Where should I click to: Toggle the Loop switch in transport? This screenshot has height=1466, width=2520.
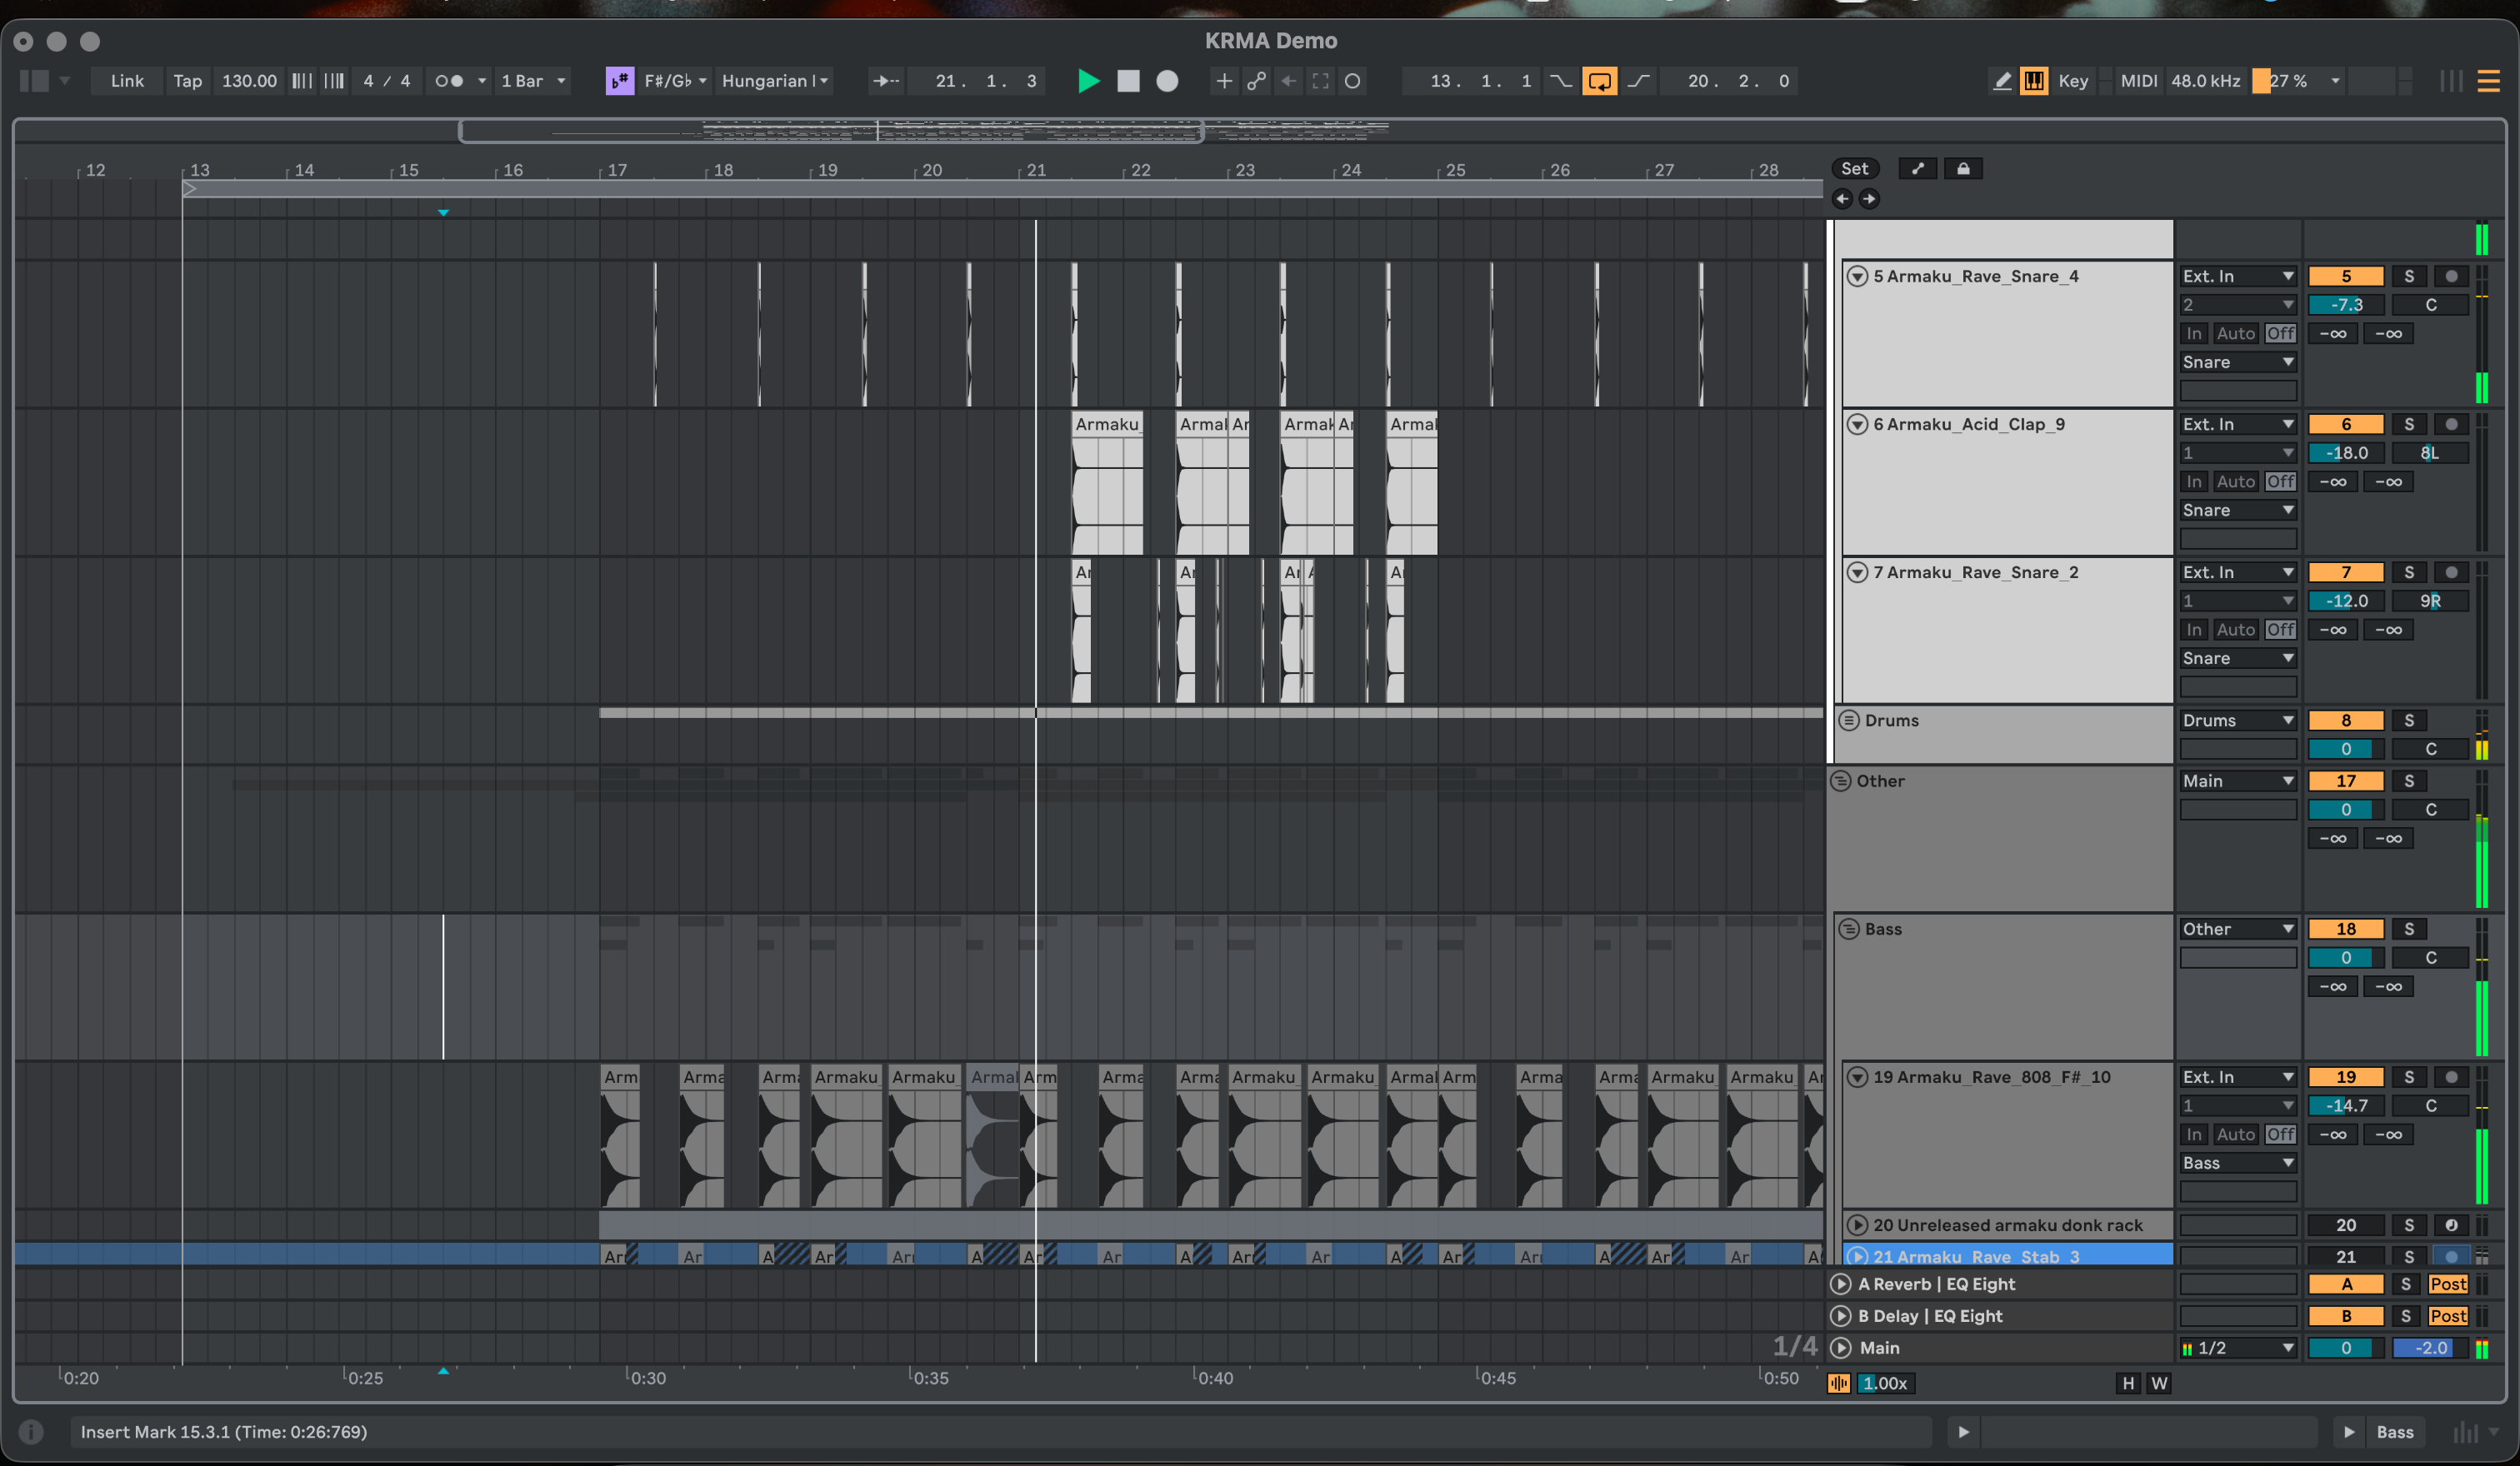[1598, 81]
